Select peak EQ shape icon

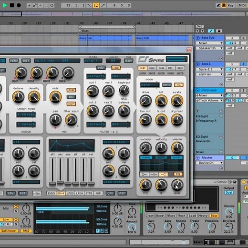[x=154, y=175]
